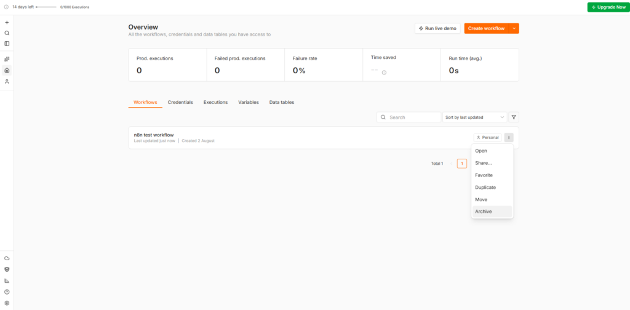
Task: Switch to the Workflows tab
Action: (145, 102)
